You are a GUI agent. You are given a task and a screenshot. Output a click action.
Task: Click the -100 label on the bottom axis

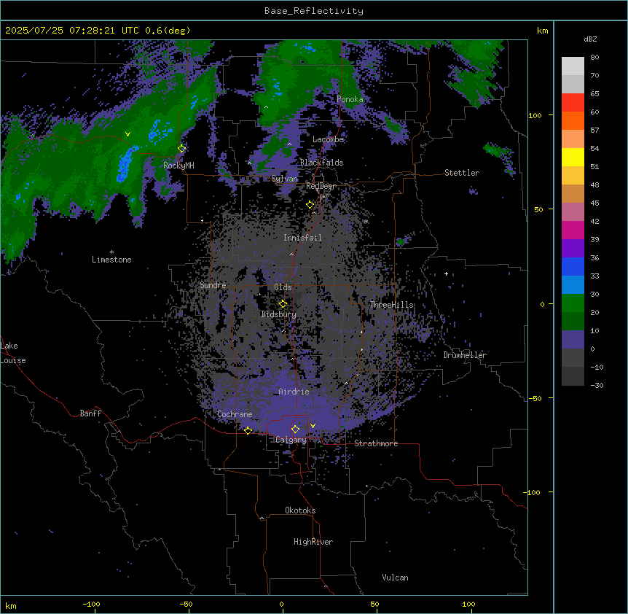coord(91,604)
